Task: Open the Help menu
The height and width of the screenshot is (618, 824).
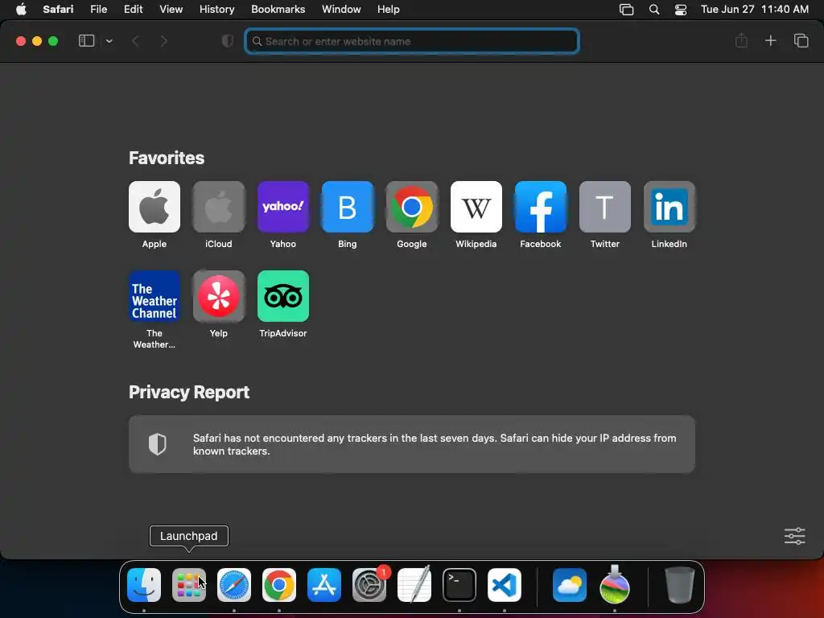Action: pos(389,9)
